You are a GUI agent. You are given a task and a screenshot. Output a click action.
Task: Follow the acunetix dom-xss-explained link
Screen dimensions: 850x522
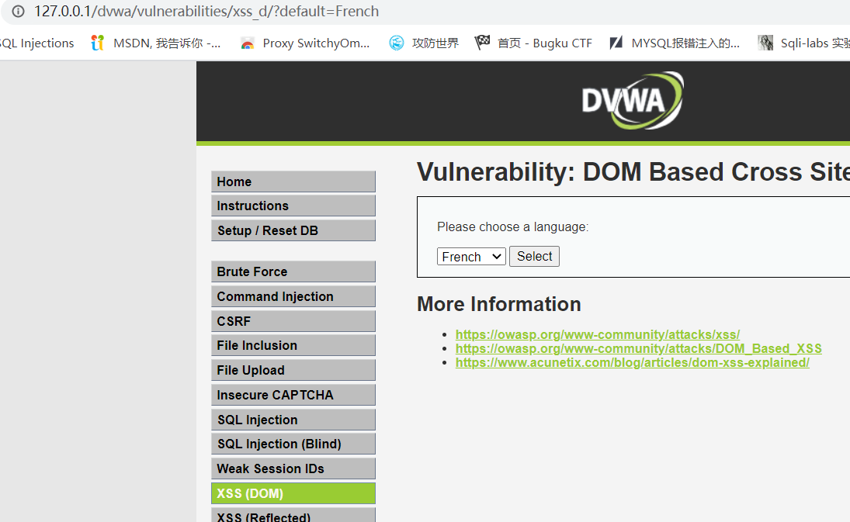[x=632, y=363]
